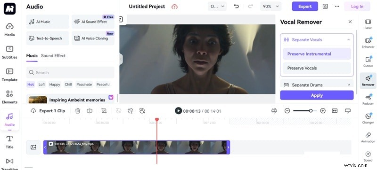Click the app logo icon
Screen dimensions: 377x170
[9, 8]
